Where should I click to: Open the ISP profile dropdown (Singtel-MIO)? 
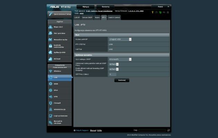pyautogui.click(x=120, y=39)
